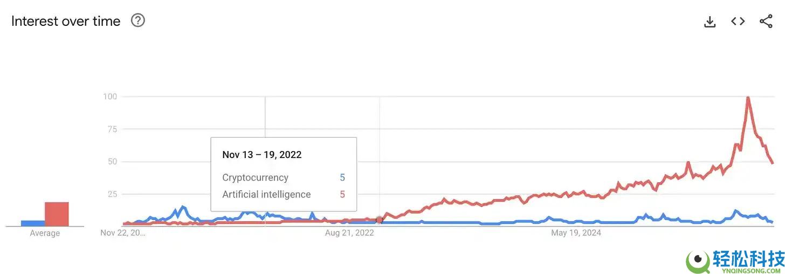785x274 pixels.
Task: Click the "Aug 21, 2022" axis label
Action: pyautogui.click(x=349, y=233)
